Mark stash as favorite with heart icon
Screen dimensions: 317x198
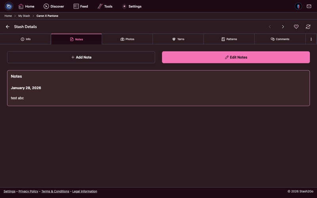point(296,27)
